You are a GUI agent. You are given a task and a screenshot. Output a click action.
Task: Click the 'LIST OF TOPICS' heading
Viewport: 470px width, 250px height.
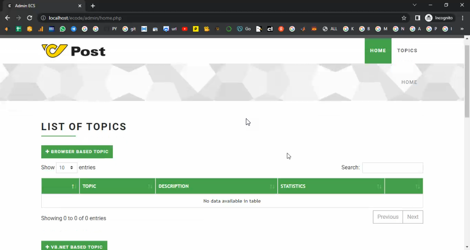click(84, 127)
